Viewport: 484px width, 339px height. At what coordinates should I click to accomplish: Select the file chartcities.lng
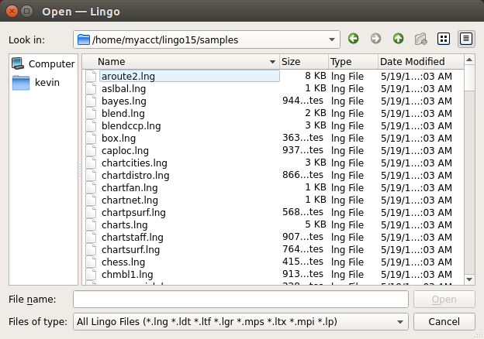tap(135, 163)
